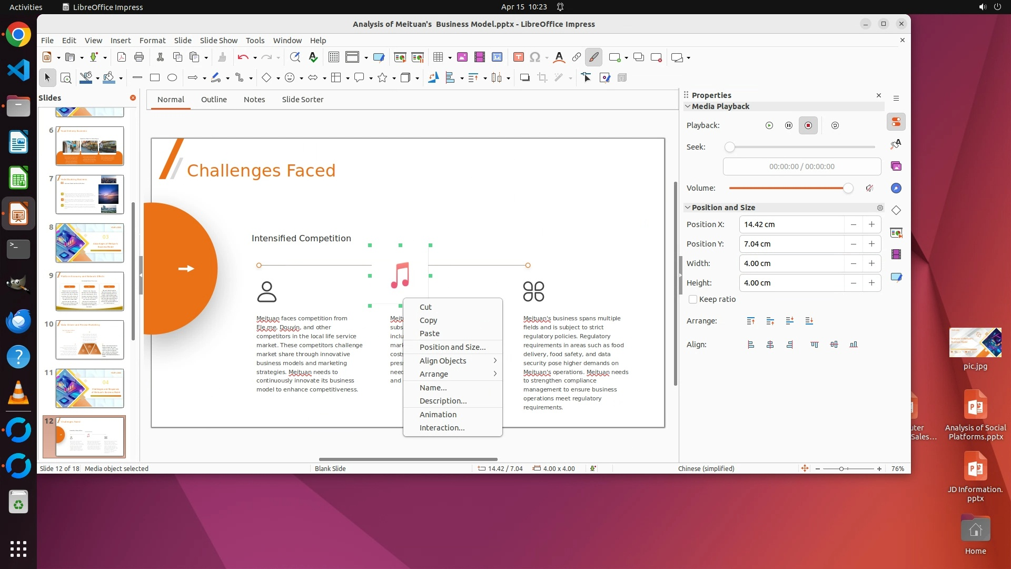Insert a table from toolbar
Screen dimensions: 1011x569
point(438,57)
